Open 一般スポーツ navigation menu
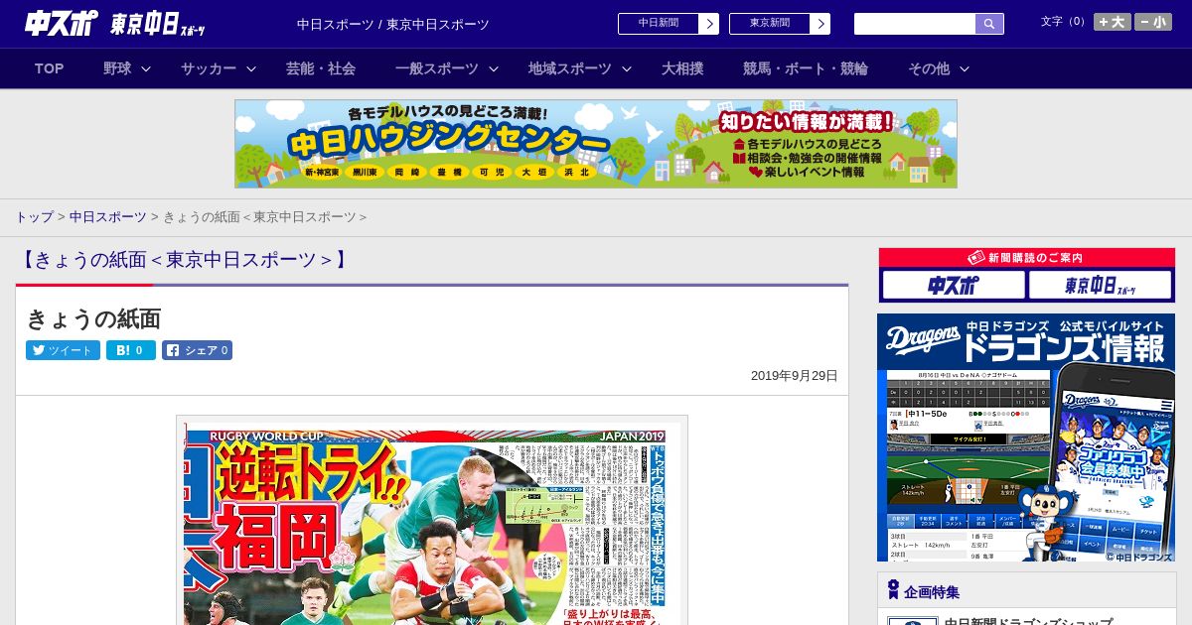This screenshot has height=625, width=1192. click(437, 68)
